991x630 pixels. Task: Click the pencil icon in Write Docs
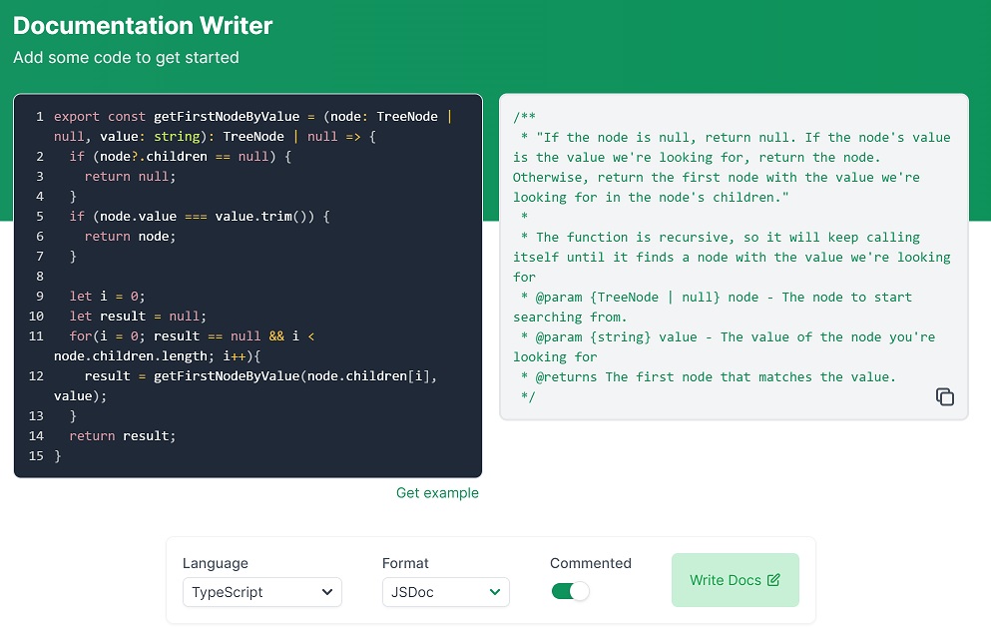[773, 580]
